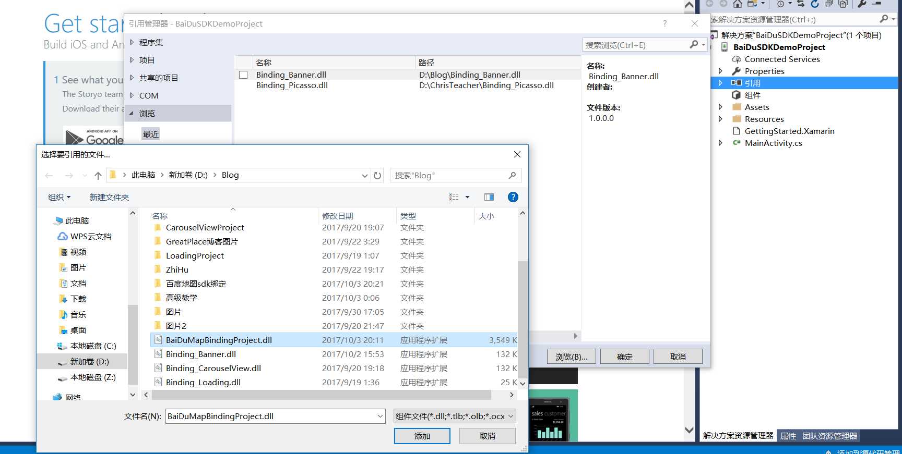Click 新建文件夹 button
The height and width of the screenshot is (454, 902).
(109, 197)
